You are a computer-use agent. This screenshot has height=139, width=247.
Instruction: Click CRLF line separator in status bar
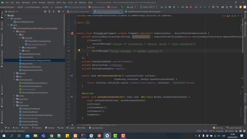(205, 131)
